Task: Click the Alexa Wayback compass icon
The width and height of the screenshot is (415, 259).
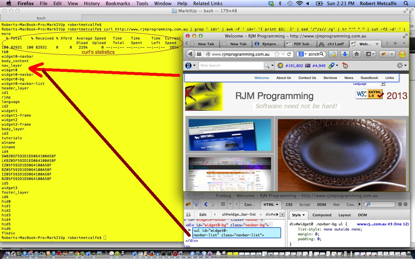Action: 345,65
